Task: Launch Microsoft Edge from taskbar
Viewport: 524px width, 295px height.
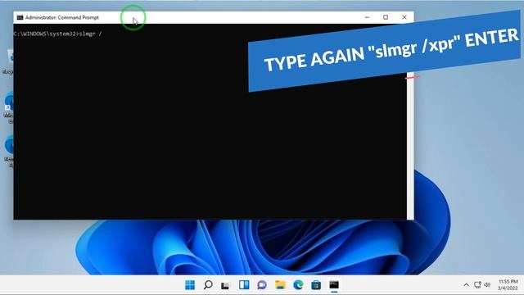Action: pos(298,285)
